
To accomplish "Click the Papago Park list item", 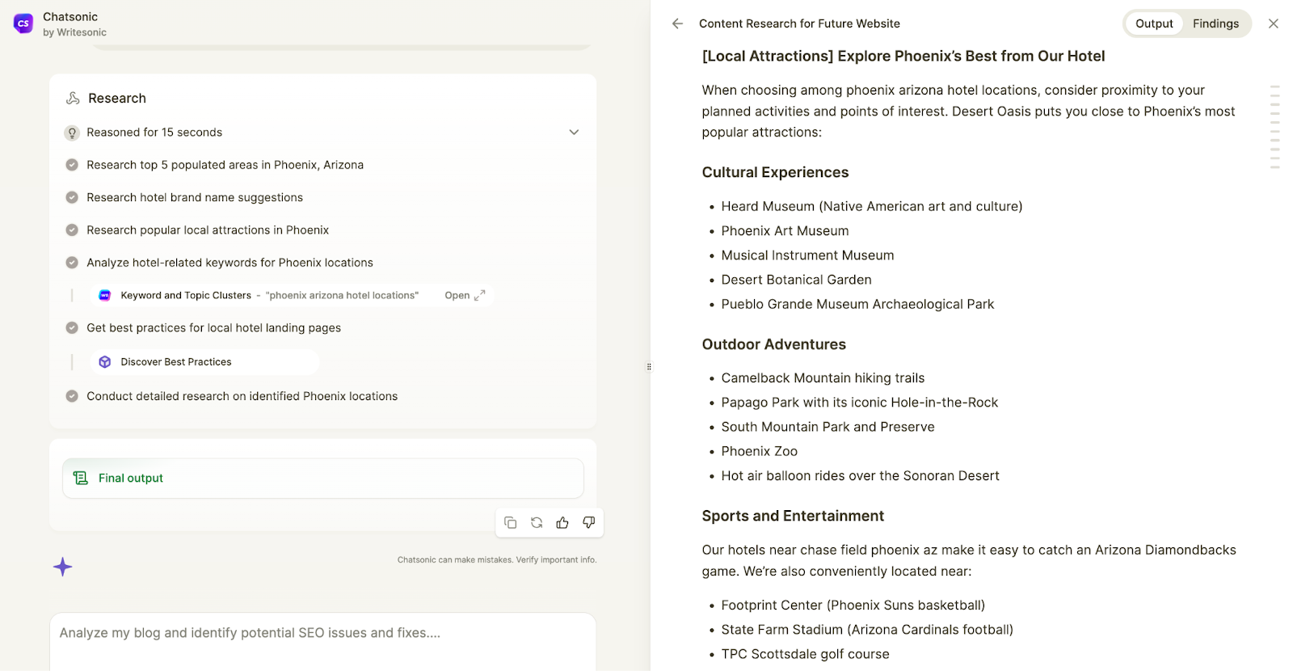I will coord(859,403).
